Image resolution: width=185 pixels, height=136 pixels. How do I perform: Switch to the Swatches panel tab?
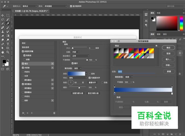coord(159,13)
